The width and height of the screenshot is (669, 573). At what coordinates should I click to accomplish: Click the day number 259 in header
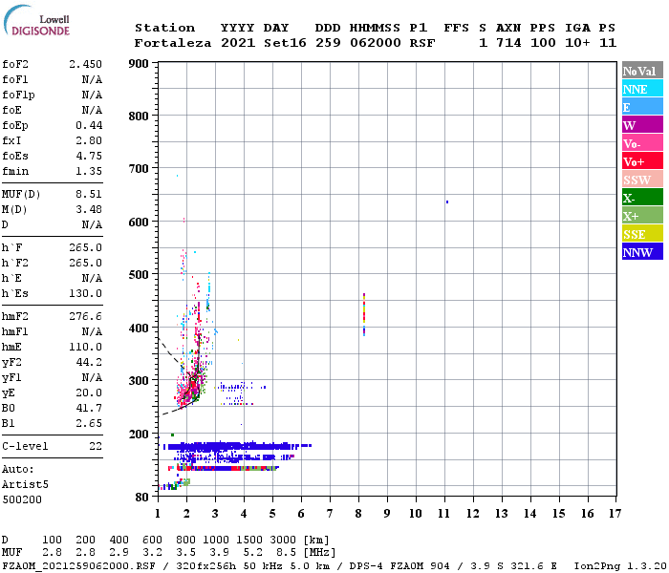[328, 43]
